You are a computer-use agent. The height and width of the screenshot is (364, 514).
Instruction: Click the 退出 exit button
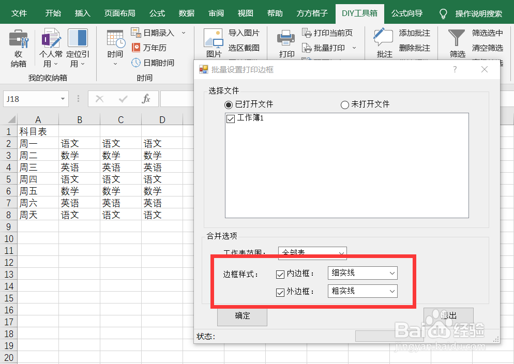(448, 316)
